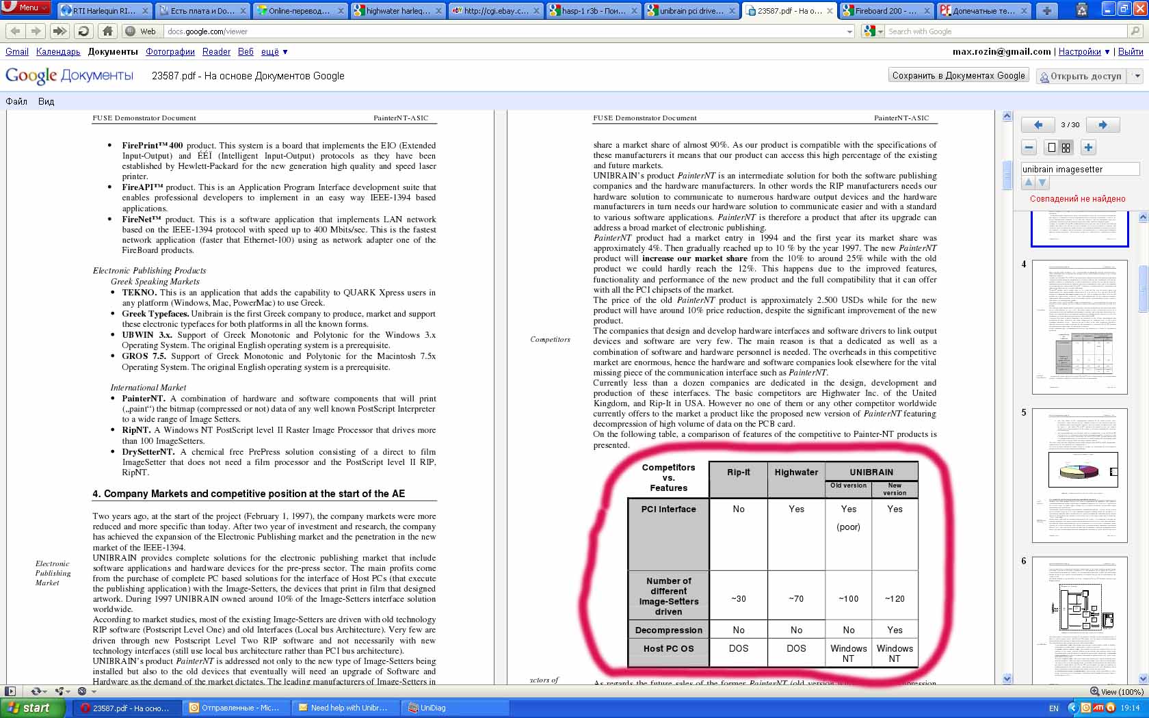Viewport: 1149px width, 718px height.
Task: Click the docs.google.com/viewer address field
Action: click(505, 31)
